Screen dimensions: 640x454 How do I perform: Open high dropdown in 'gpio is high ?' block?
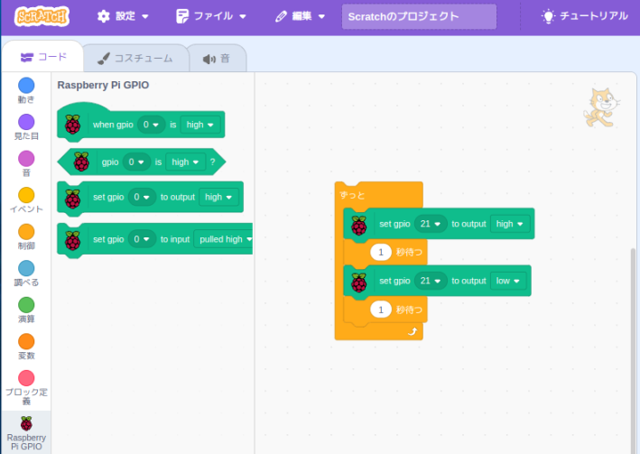pos(185,162)
